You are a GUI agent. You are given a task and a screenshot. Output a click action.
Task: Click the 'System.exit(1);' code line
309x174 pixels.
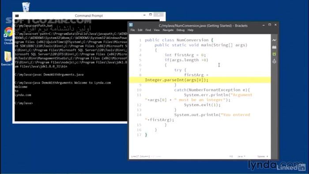coord(202,105)
